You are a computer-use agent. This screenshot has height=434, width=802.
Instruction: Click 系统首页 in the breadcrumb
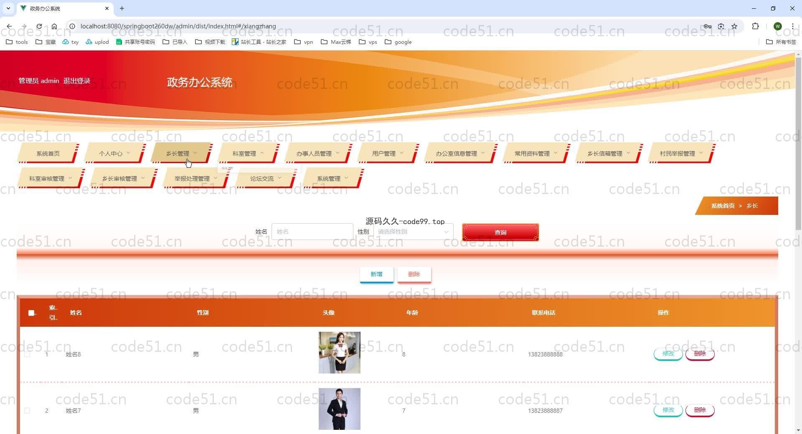point(723,206)
